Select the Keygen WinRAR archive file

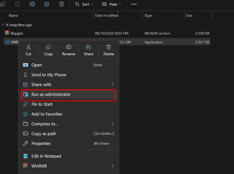(x=17, y=33)
